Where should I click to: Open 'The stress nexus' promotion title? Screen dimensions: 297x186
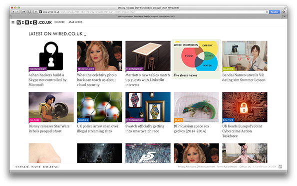(185, 75)
